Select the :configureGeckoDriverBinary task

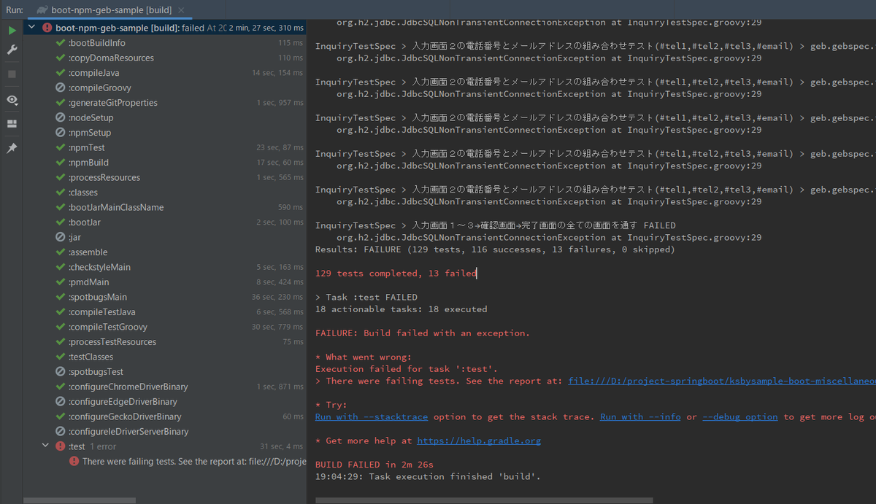(164, 416)
